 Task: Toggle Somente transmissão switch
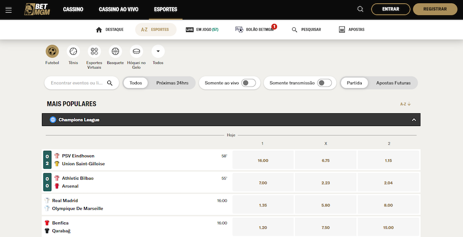tap(325, 83)
